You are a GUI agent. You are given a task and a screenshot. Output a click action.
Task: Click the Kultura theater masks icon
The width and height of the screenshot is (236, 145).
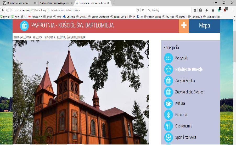[x=168, y=103]
